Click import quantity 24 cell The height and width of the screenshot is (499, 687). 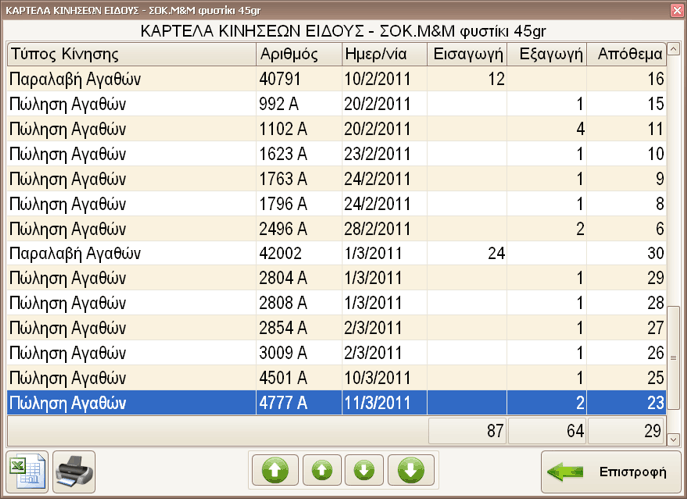pos(467,253)
